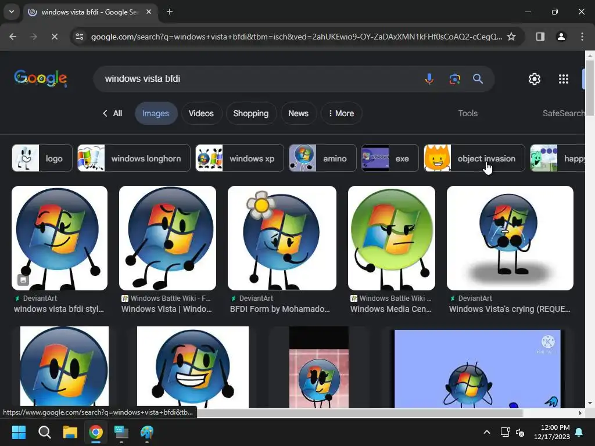The width and height of the screenshot is (595, 446).
Task: Open the Tools options
Action: [x=468, y=113]
